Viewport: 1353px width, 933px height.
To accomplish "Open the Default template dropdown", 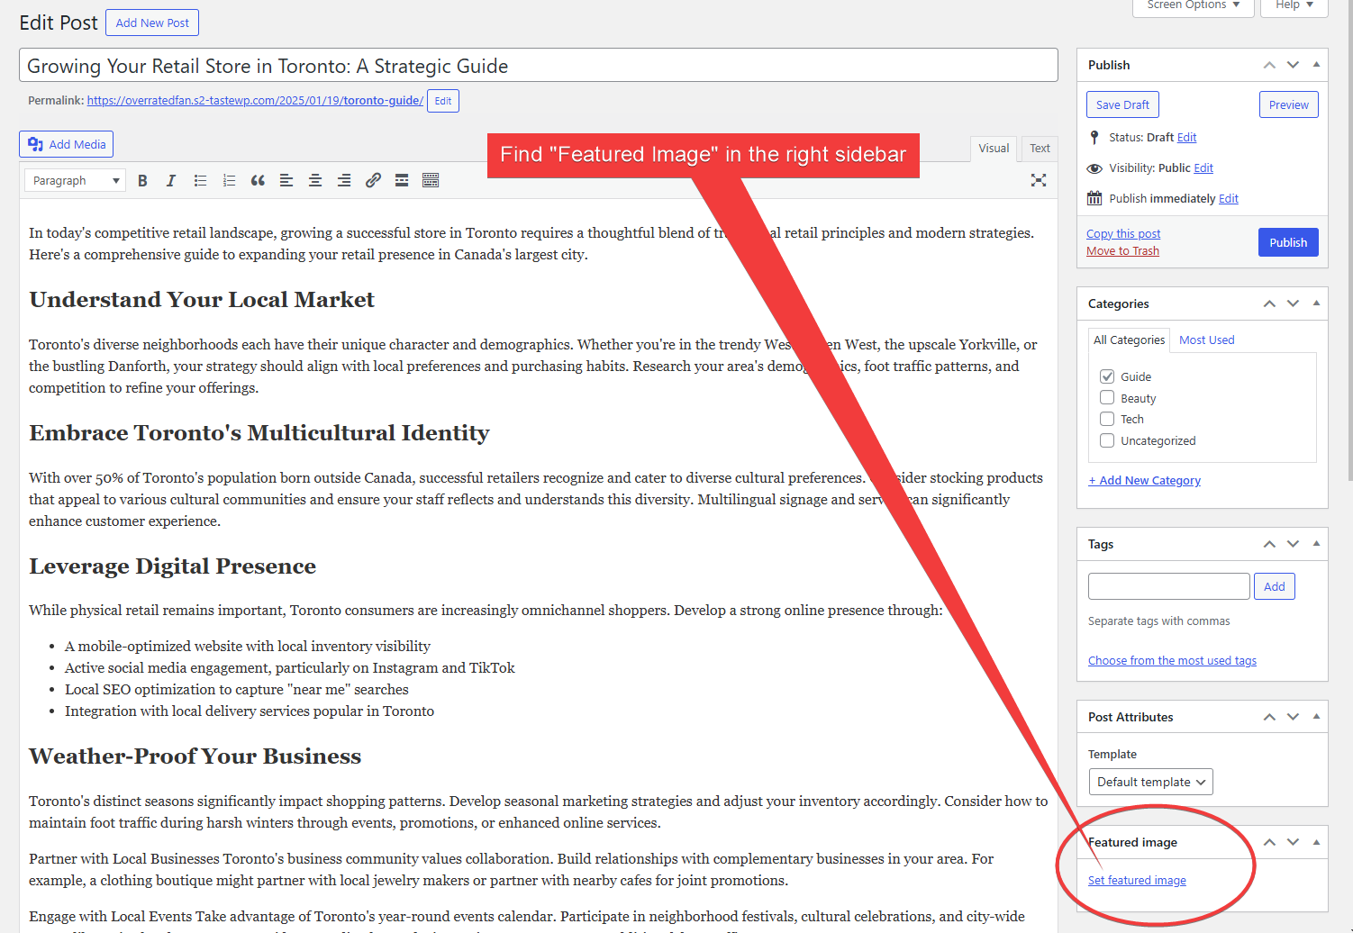I will [x=1150, y=782].
